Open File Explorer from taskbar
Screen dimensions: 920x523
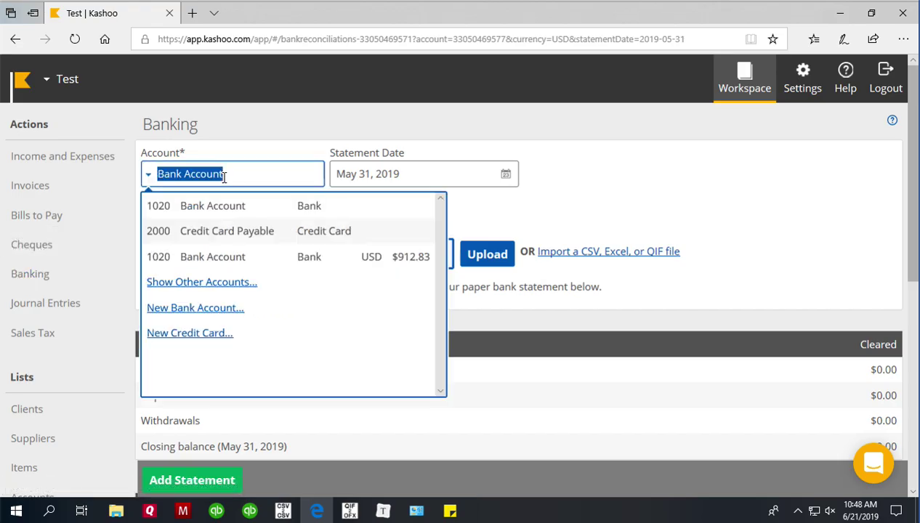tap(116, 511)
